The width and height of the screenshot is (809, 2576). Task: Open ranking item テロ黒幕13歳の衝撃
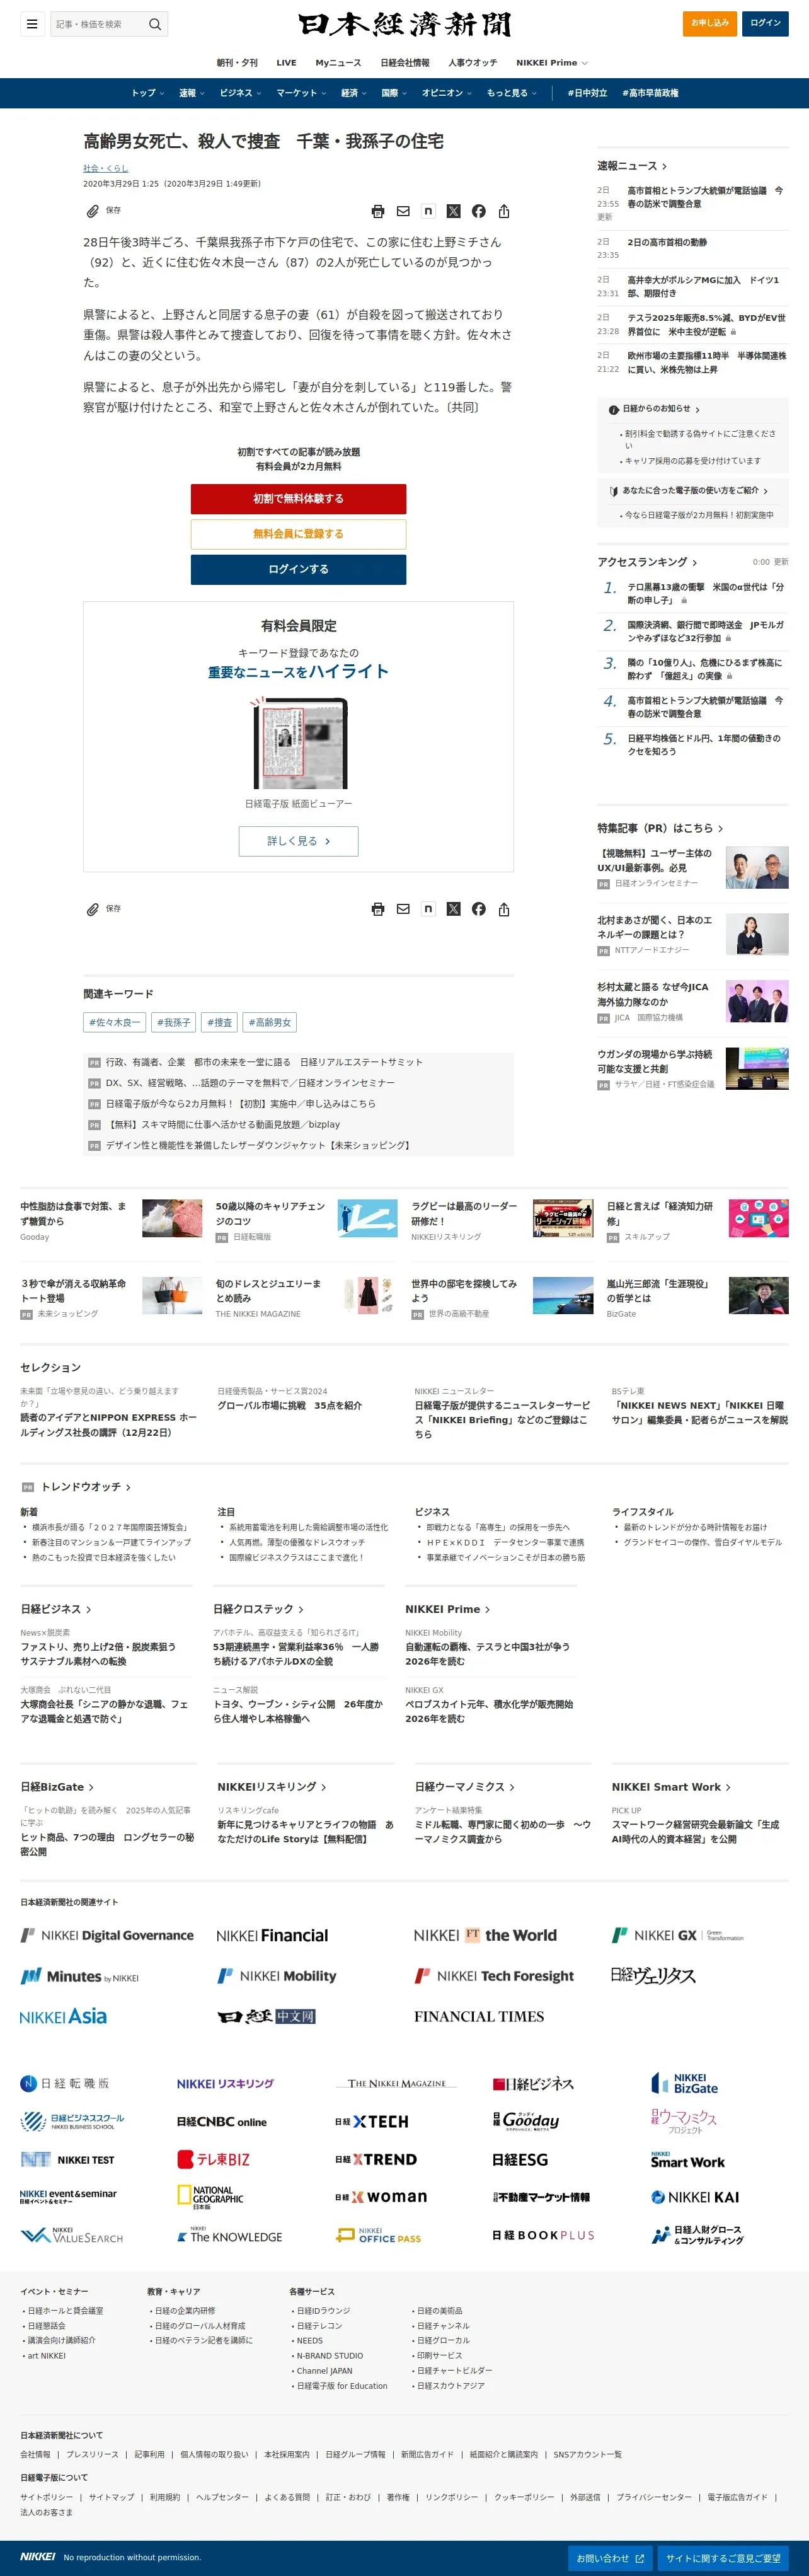coord(706,594)
